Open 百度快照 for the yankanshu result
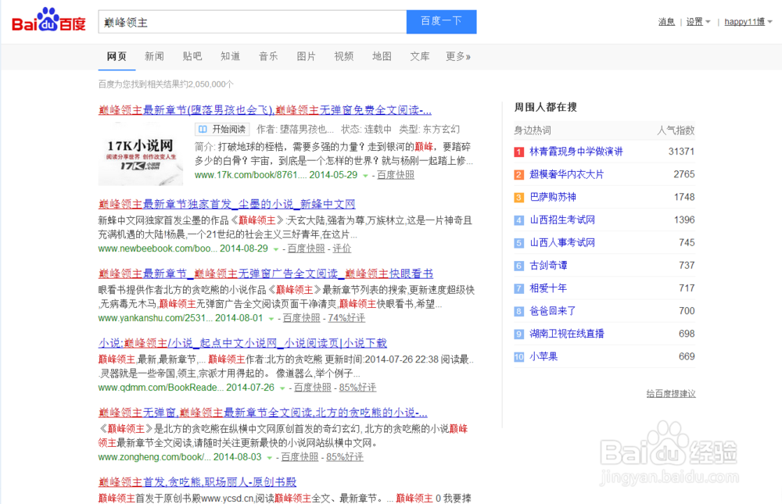The height and width of the screenshot is (504, 782). (x=301, y=318)
